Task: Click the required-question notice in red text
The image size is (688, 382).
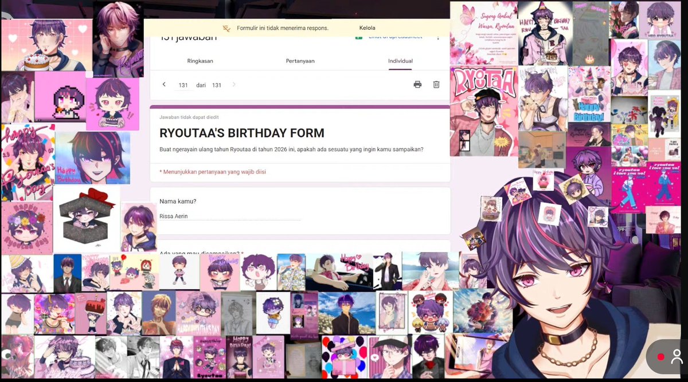Action: [x=212, y=171]
